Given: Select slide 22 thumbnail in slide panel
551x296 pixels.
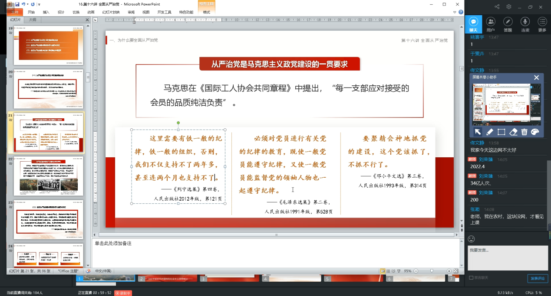Looking at the screenshot, I should 49,176.
